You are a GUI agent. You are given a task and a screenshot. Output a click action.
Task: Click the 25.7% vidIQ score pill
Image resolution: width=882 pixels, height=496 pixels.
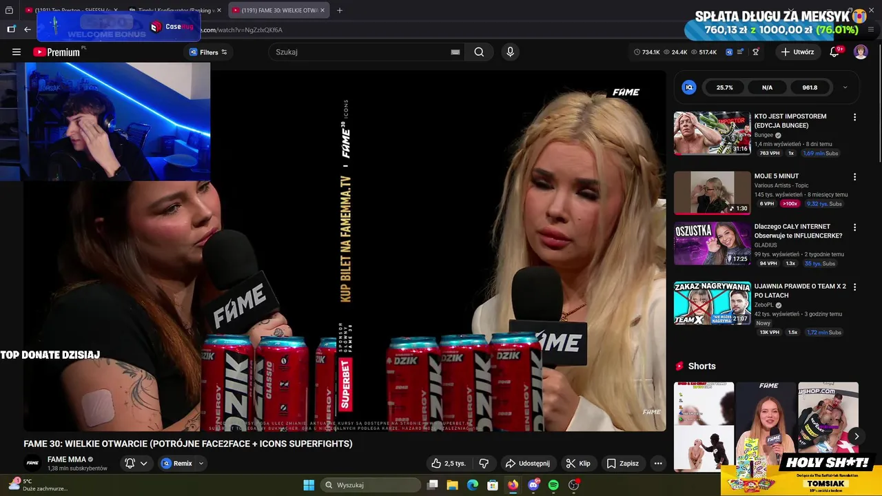[724, 87]
